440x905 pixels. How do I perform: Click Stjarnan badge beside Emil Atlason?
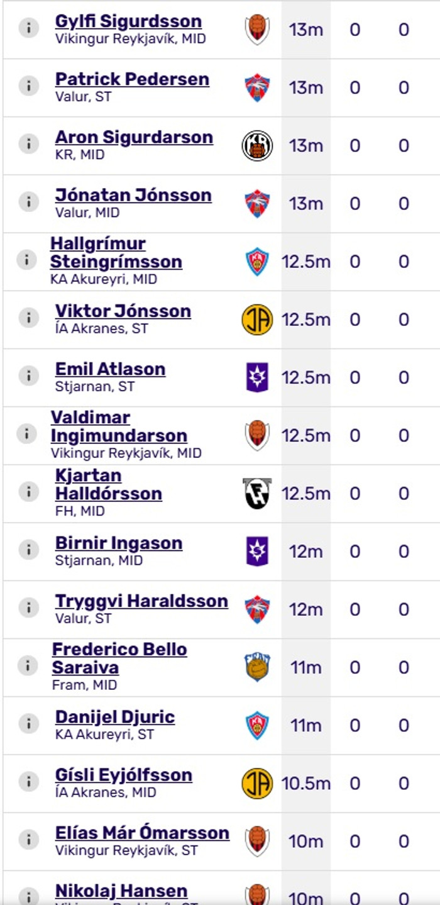pyautogui.click(x=257, y=377)
